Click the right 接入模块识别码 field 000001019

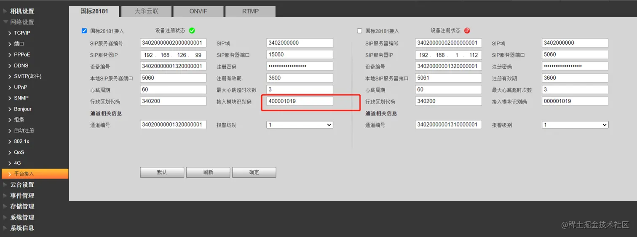(575, 101)
